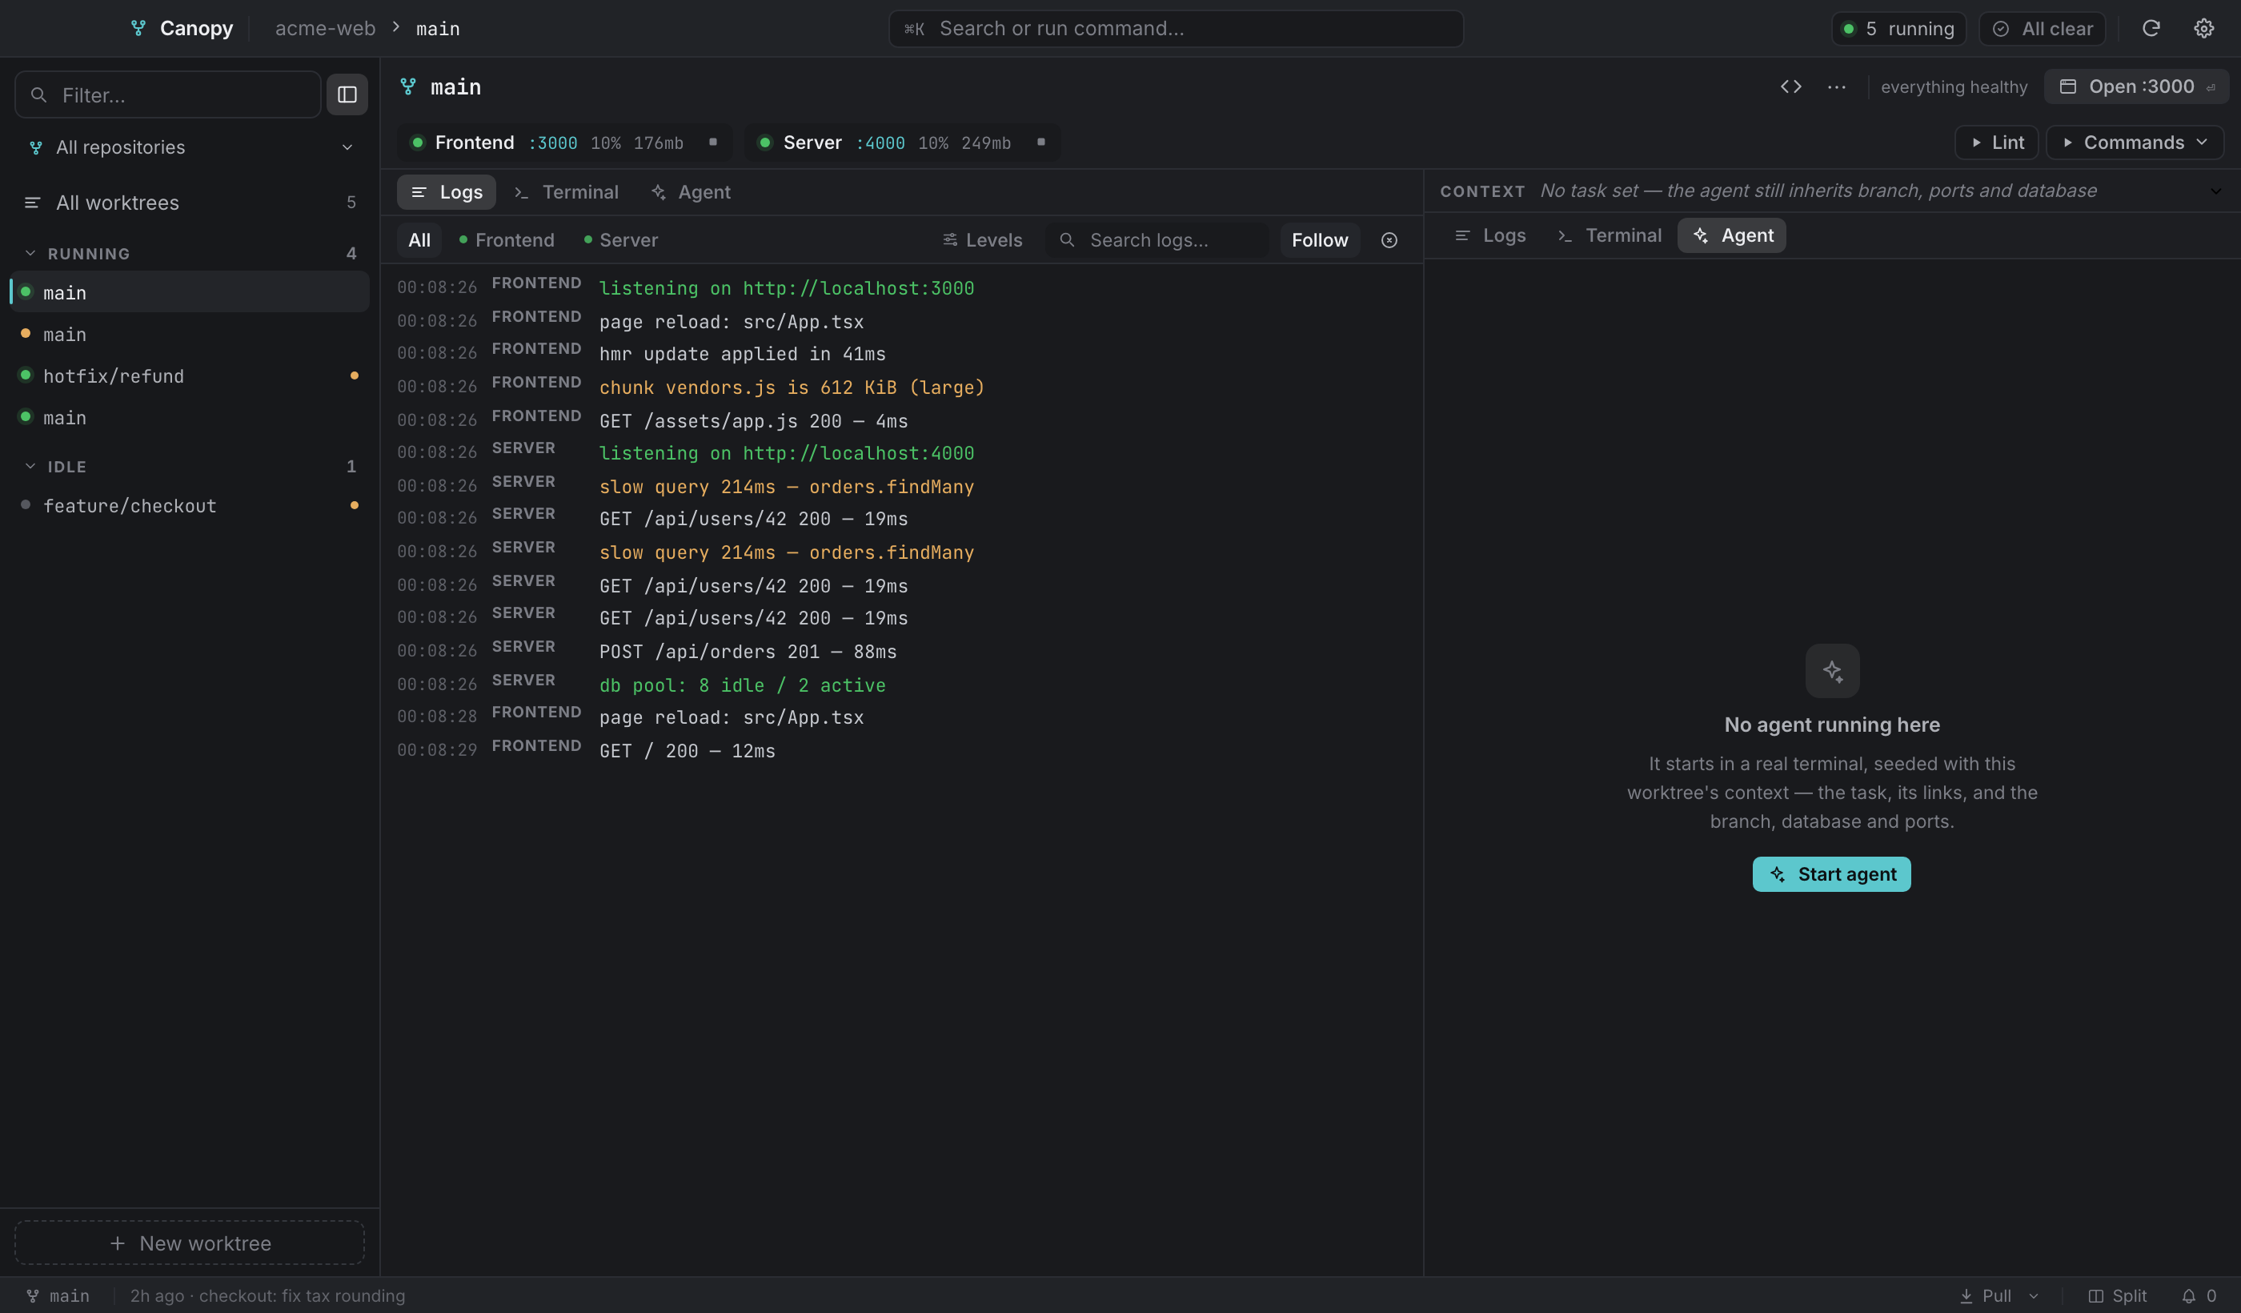Image resolution: width=2241 pixels, height=1313 pixels.
Task: Switch to the left Terminal tab
Action: (567, 192)
